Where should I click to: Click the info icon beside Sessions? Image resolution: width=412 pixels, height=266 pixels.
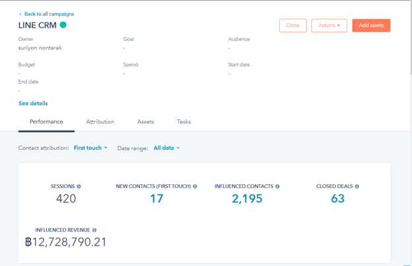(79, 187)
